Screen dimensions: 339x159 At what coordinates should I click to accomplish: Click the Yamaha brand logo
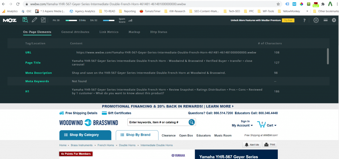tap(178, 155)
